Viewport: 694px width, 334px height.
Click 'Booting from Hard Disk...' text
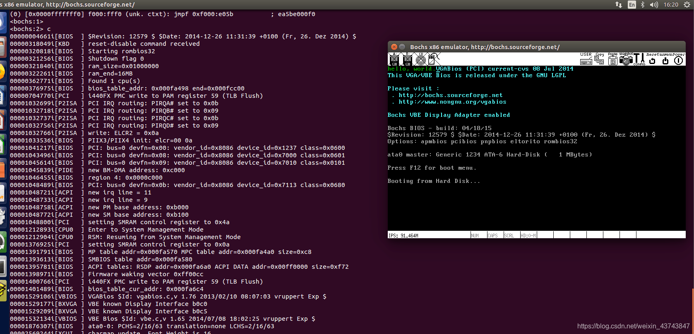click(x=434, y=181)
